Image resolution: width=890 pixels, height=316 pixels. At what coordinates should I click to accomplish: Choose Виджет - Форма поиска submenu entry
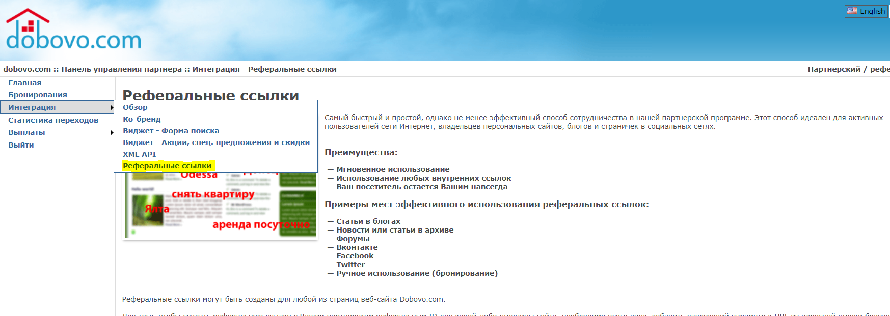click(171, 131)
